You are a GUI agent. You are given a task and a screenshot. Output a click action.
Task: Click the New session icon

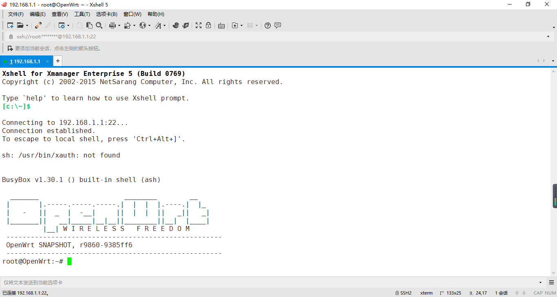pos(11,25)
